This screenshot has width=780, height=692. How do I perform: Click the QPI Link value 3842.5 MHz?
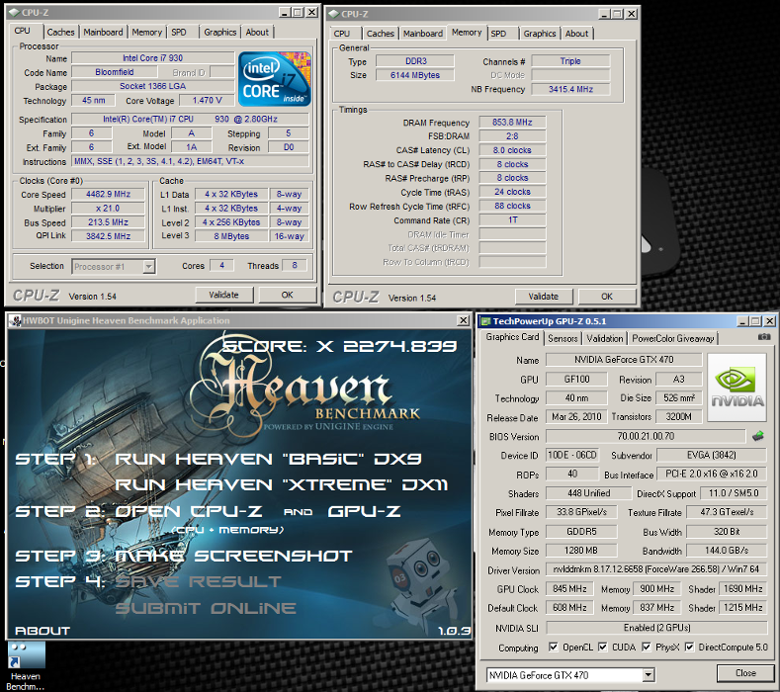coord(108,236)
